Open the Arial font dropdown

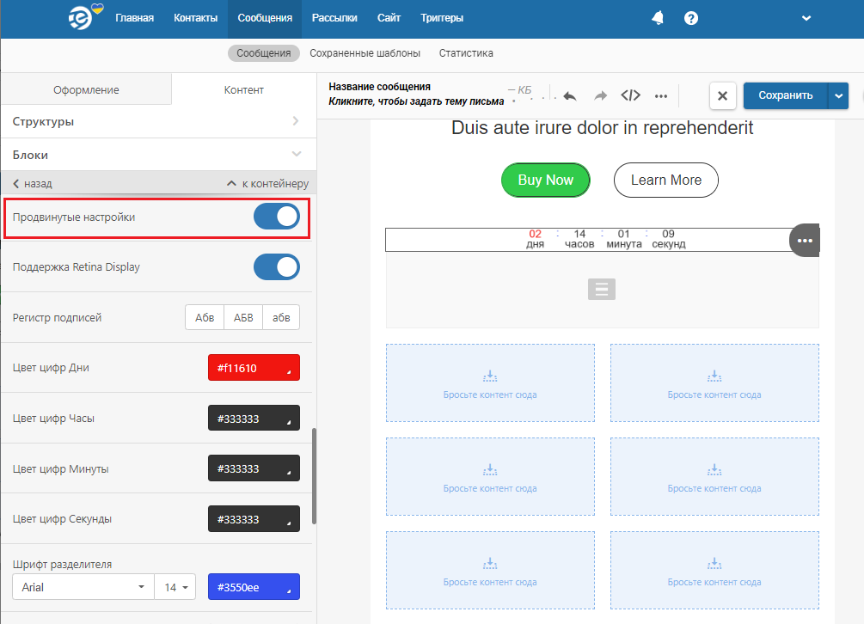pyautogui.click(x=83, y=587)
